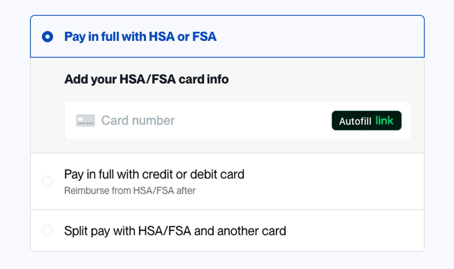Click the "Add your HSA/FSA card info" heading
Screen dimensions: 454x269
pyautogui.click(x=146, y=79)
